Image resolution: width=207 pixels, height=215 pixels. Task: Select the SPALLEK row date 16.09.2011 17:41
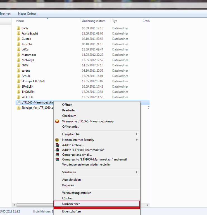92,87
